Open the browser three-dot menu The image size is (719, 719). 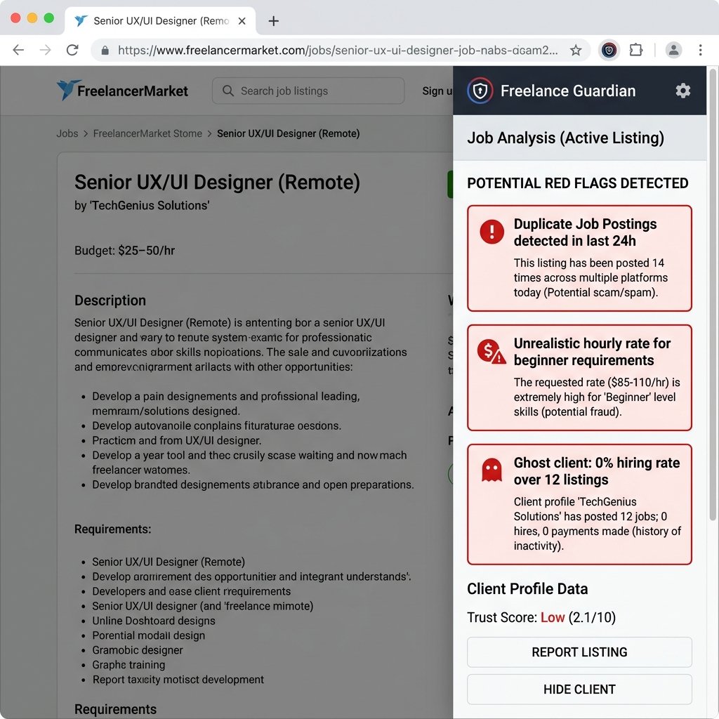[700, 50]
